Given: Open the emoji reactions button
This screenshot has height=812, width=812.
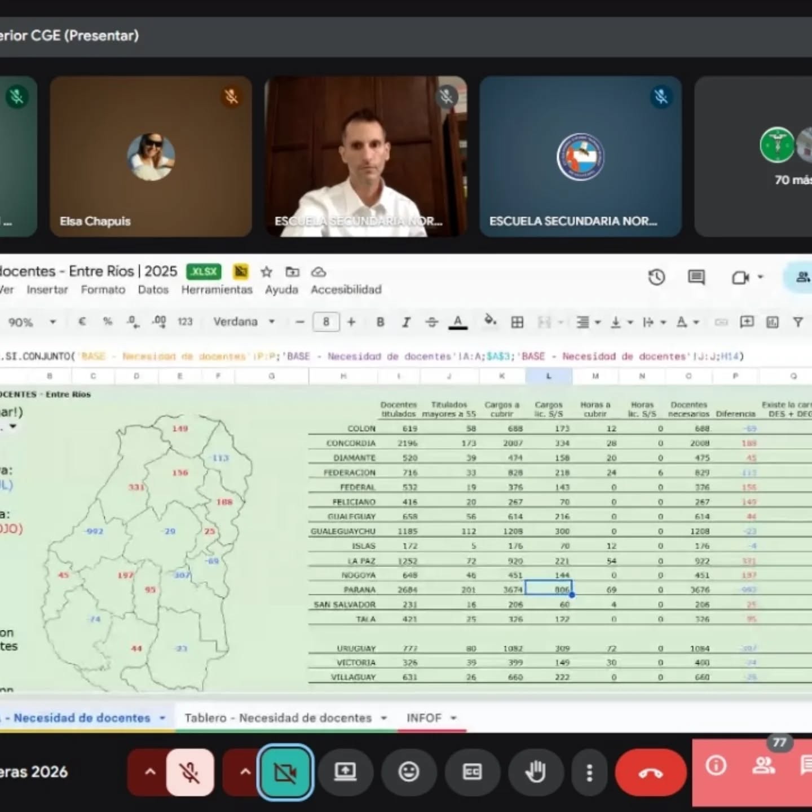Looking at the screenshot, I should [x=408, y=772].
